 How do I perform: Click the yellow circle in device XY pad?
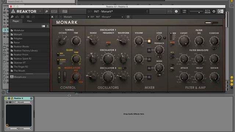(7, 125)
